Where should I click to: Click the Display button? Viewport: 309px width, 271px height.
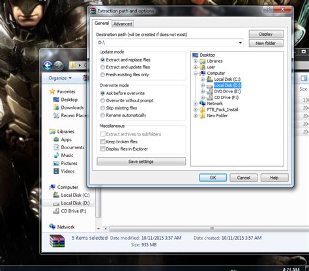[266, 34]
